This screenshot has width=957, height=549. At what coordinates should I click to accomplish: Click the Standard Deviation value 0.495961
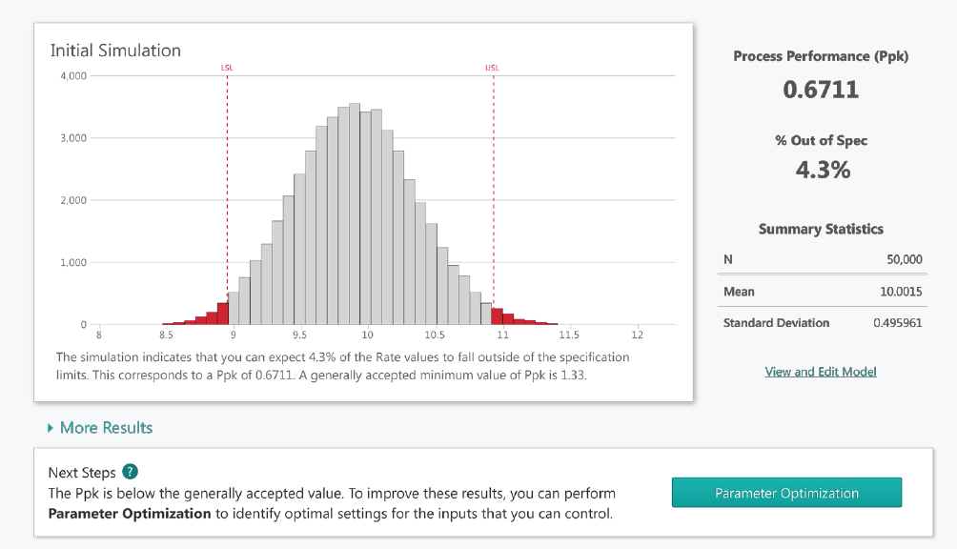pos(897,322)
